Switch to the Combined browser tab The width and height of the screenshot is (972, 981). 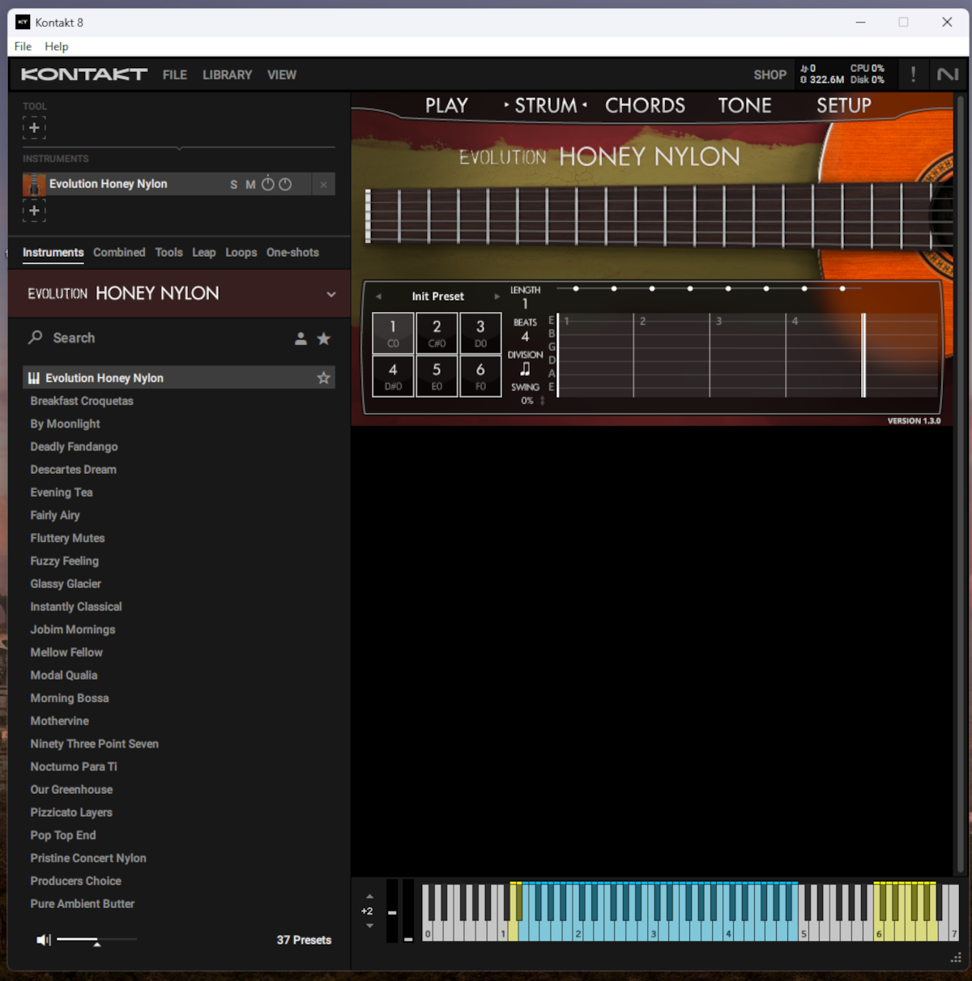tap(119, 253)
